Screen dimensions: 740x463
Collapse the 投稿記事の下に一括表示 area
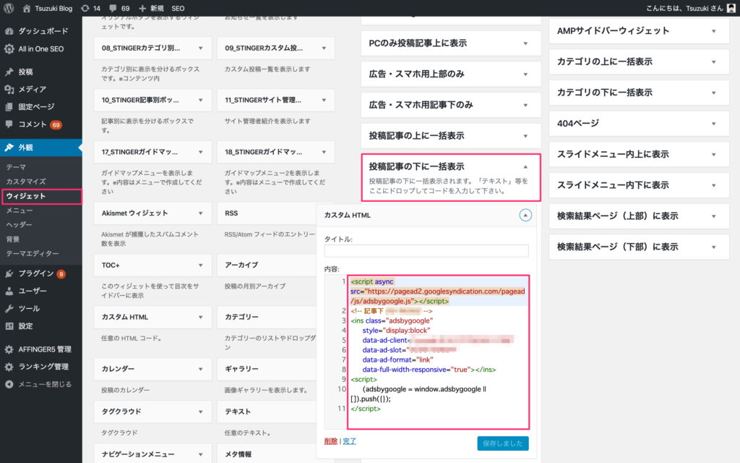point(525,167)
